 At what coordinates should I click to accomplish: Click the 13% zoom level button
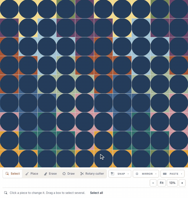coord(172,183)
